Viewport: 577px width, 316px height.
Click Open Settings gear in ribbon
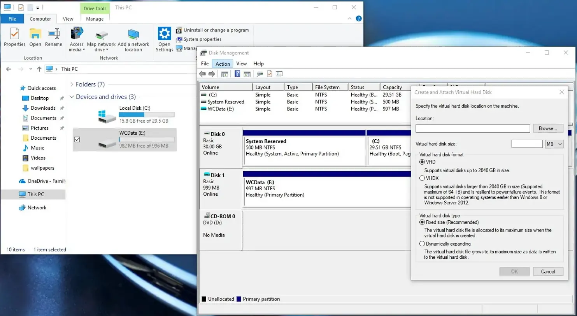(165, 40)
